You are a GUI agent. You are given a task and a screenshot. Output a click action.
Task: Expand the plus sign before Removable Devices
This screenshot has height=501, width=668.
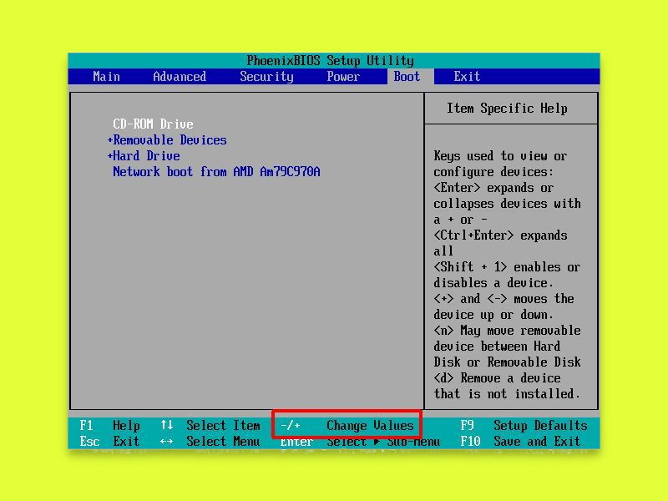pos(110,140)
